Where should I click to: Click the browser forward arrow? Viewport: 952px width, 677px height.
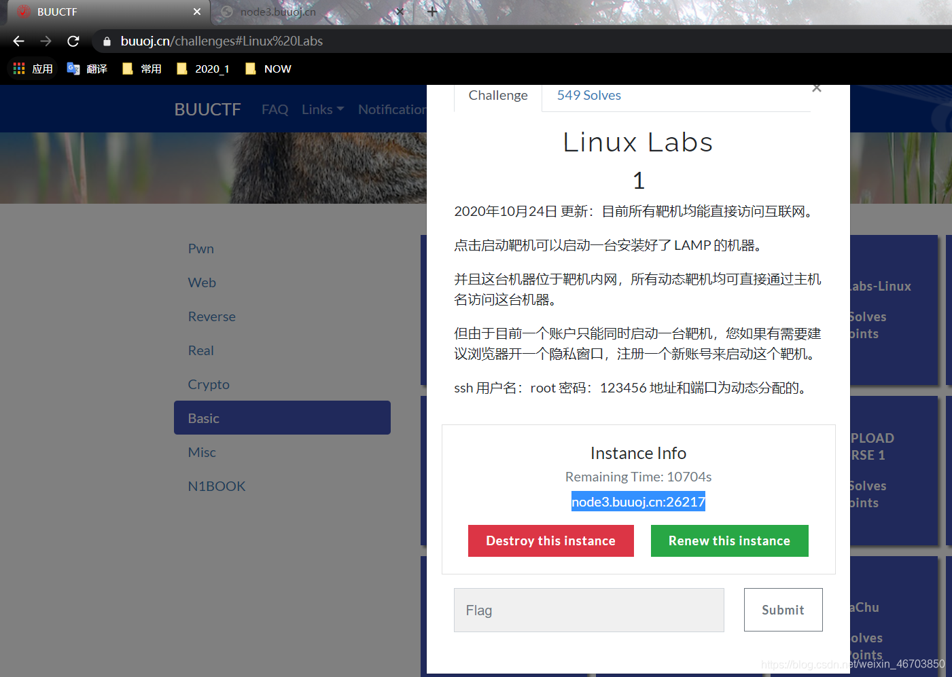[x=46, y=41]
